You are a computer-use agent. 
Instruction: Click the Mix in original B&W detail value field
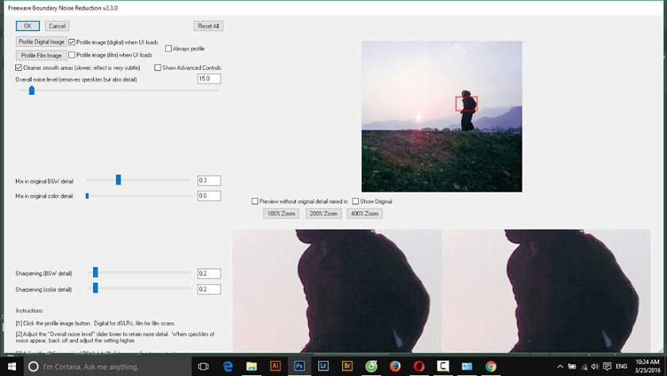click(x=209, y=180)
